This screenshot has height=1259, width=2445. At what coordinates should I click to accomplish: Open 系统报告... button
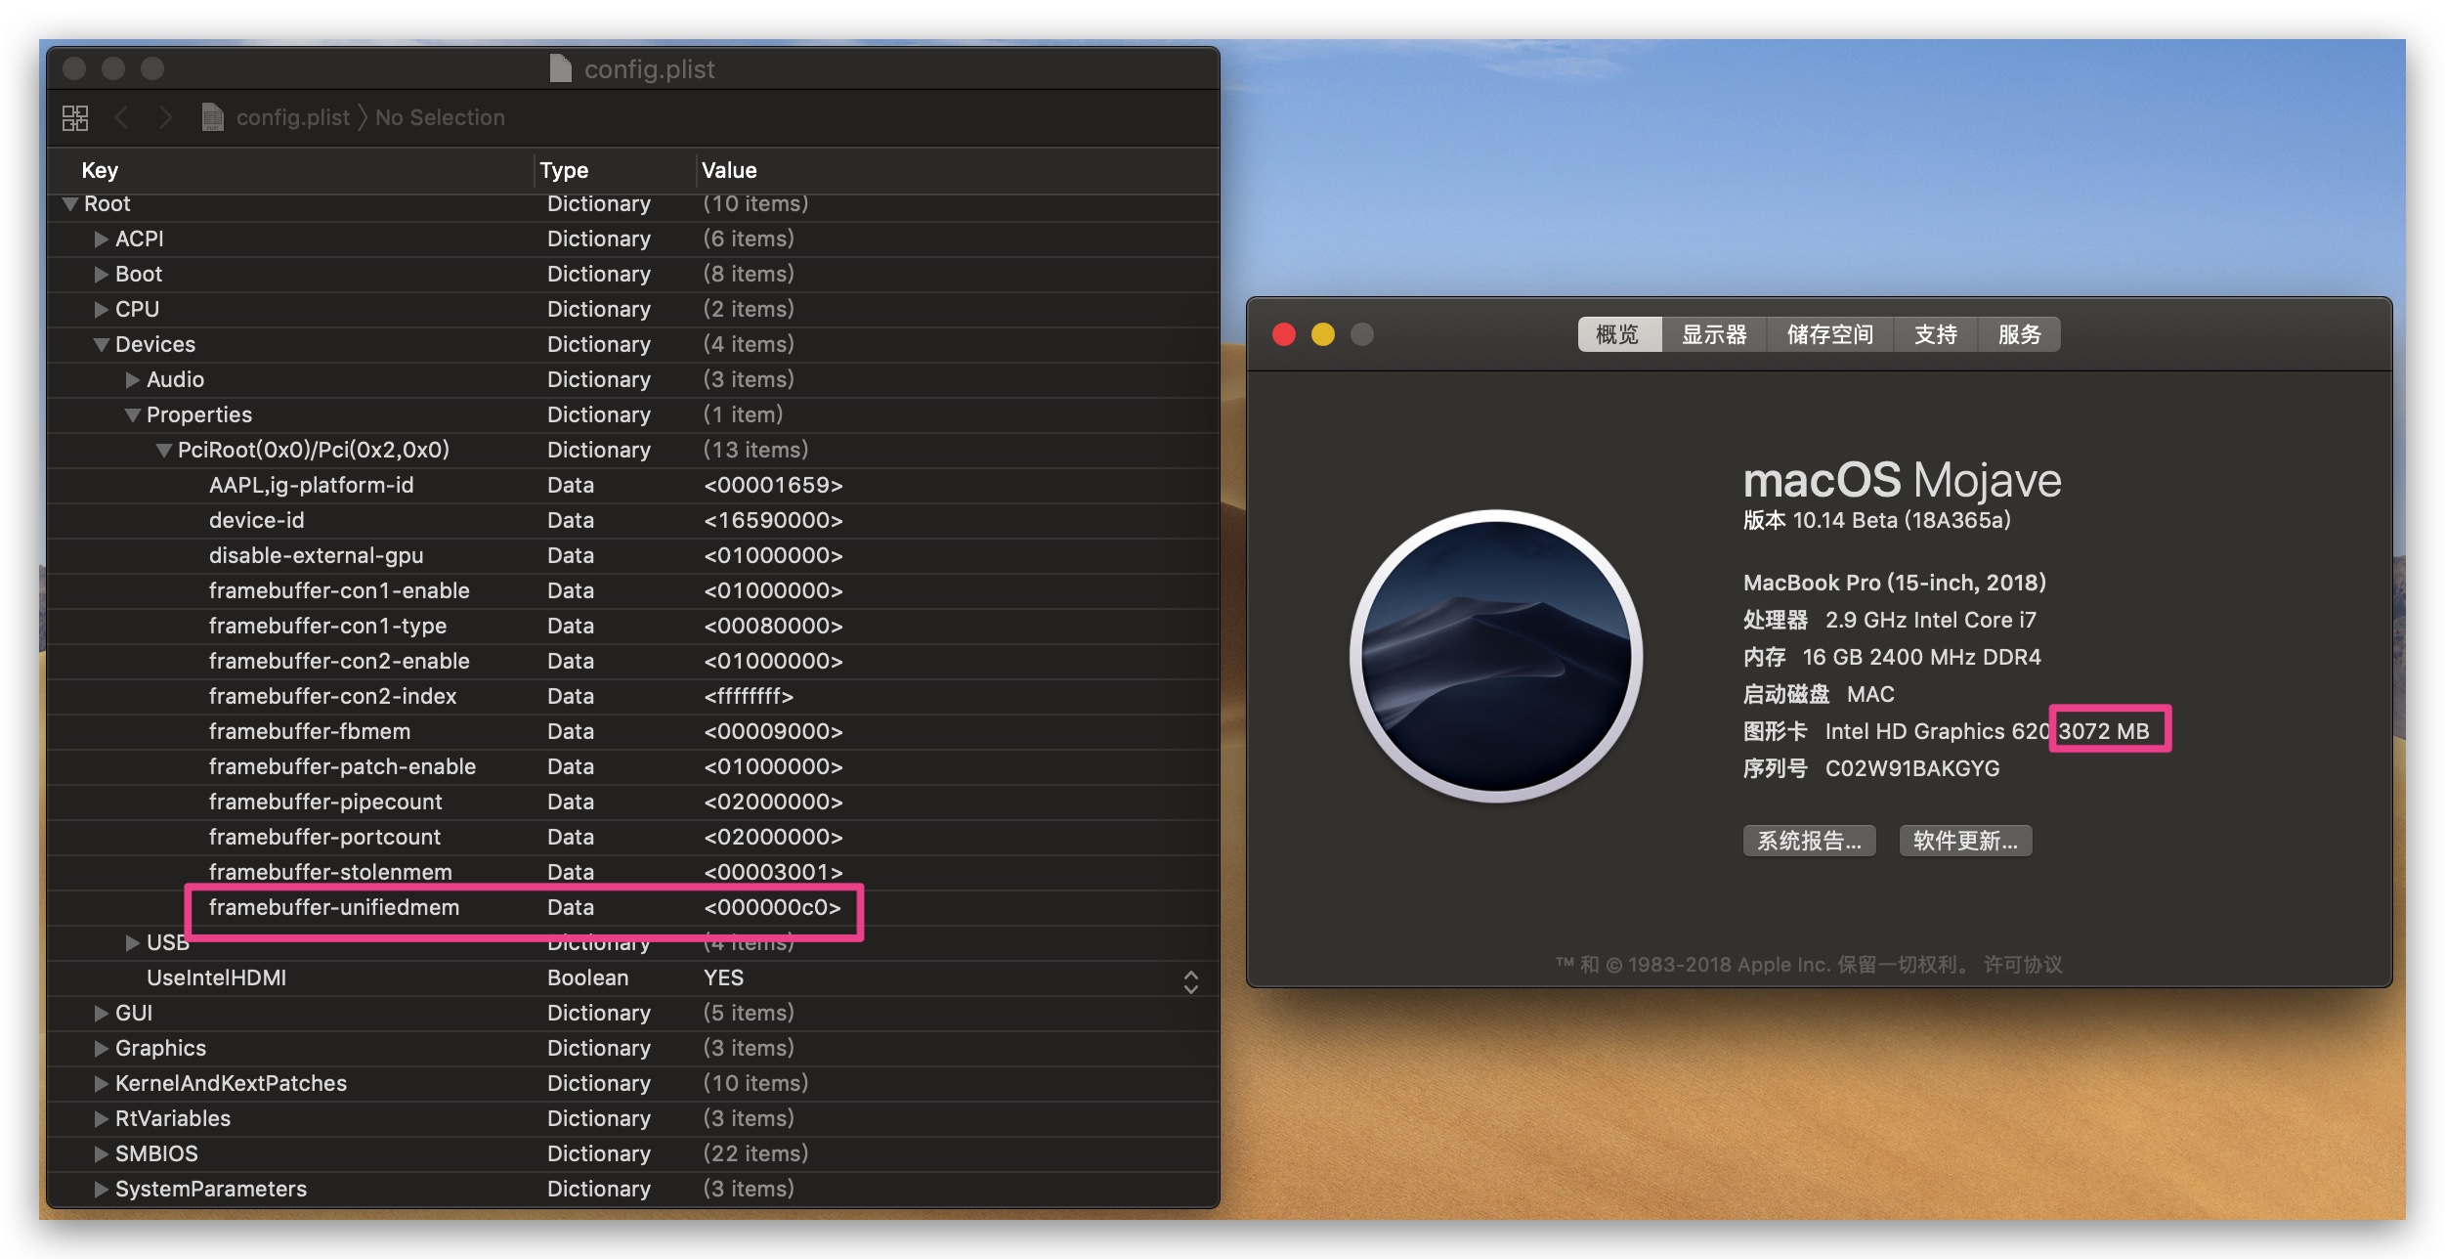[1809, 841]
